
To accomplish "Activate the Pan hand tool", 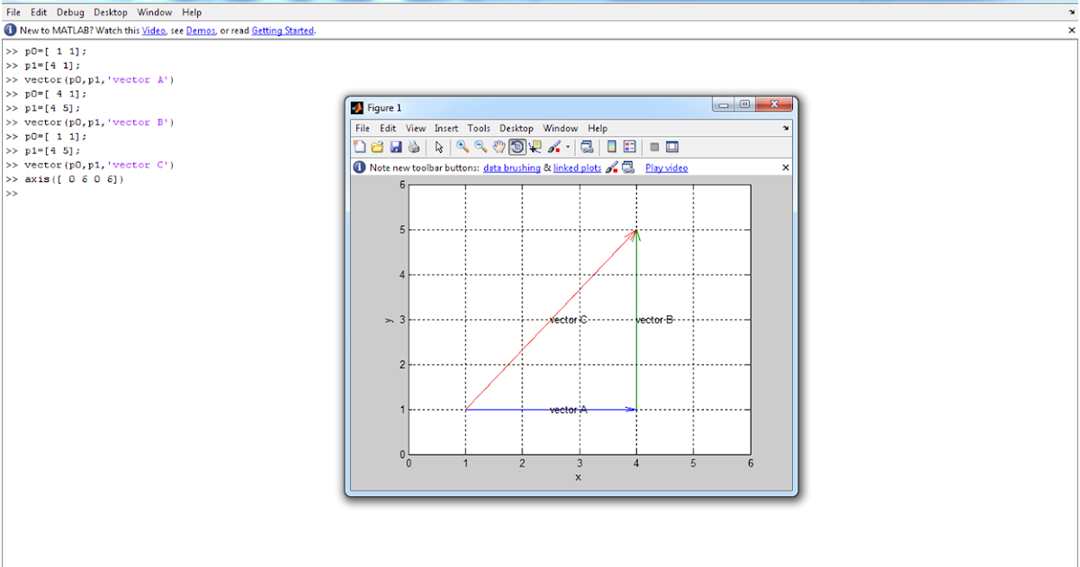I will tap(499, 147).
